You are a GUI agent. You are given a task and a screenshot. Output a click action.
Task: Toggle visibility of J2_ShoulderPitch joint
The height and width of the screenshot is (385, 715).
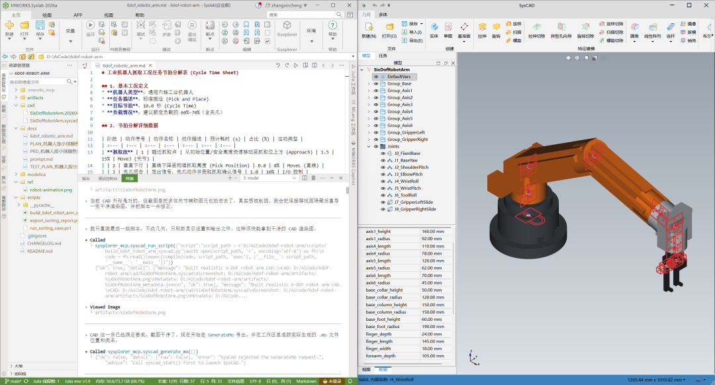coord(383,167)
